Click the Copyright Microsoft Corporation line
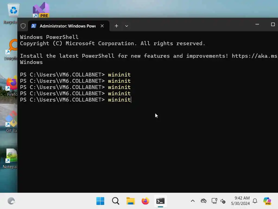The width and height of the screenshot is (278, 209). 112,43
